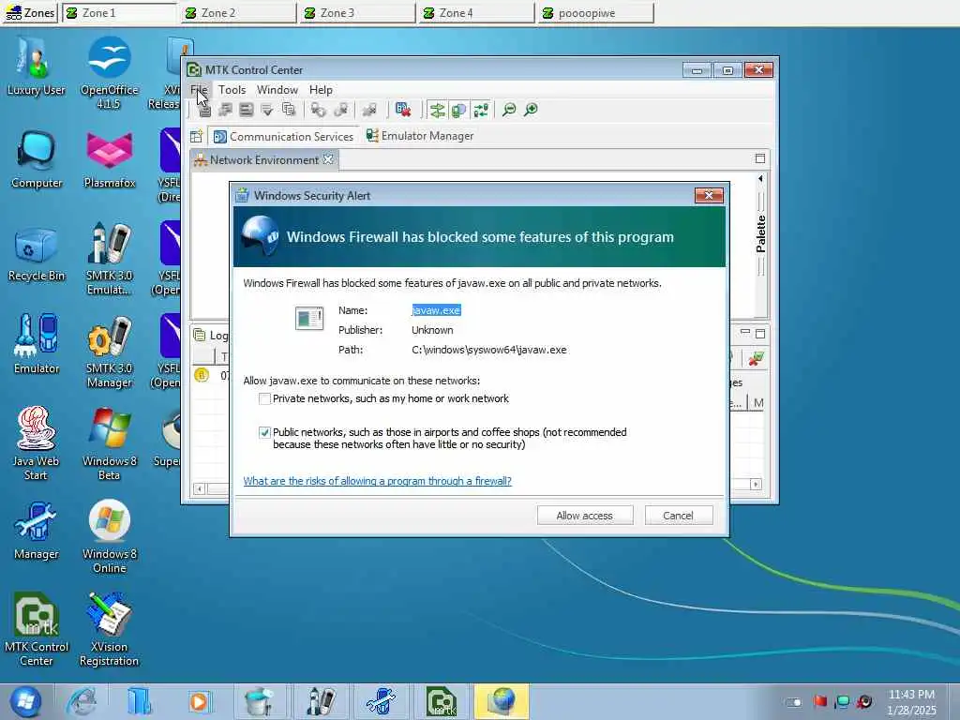Open Internet Explorer from the taskbar

point(81,701)
